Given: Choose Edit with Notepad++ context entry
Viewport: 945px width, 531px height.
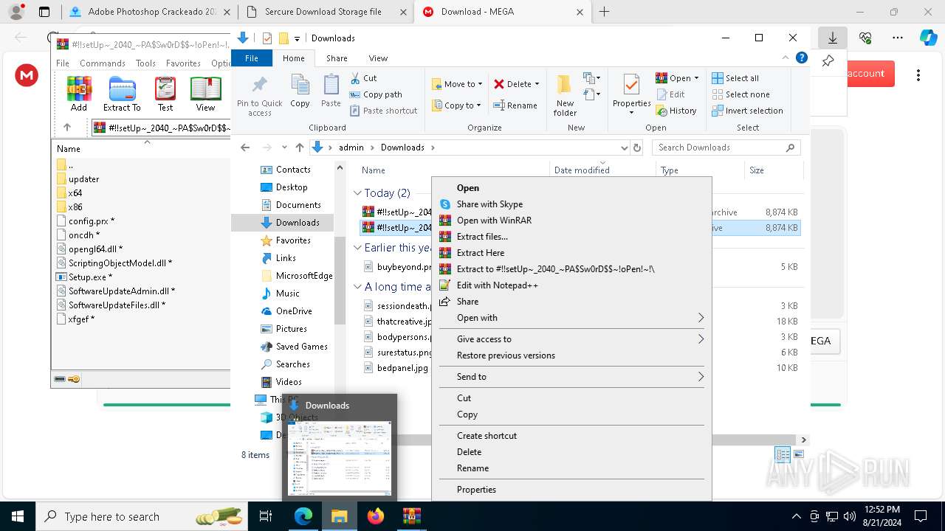Looking at the screenshot, I should tap(571, 285).
